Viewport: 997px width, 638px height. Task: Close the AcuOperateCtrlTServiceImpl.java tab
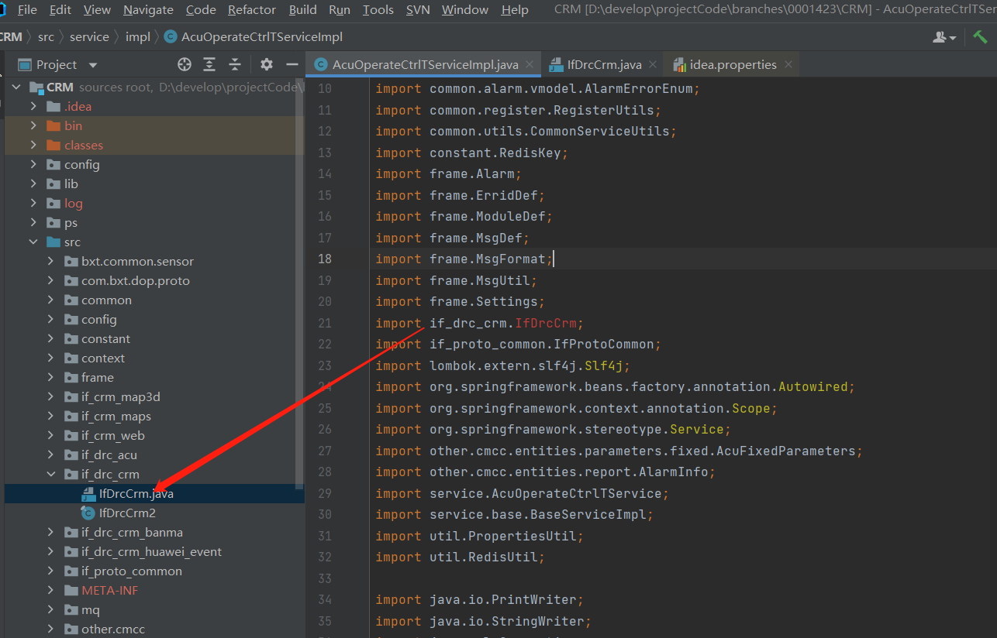click(x=530, y=65)
